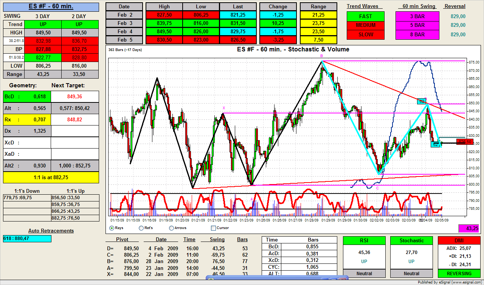The width and height of the screenshot is (484, 285).
Task: Click pivot marker X on the chart
Action: click(x=223, y=108)
